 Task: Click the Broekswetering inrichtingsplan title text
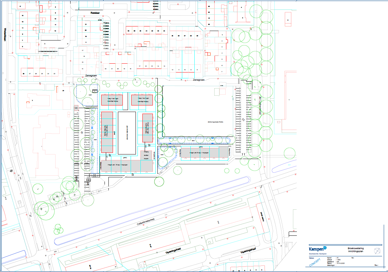[x=355, y=250]
